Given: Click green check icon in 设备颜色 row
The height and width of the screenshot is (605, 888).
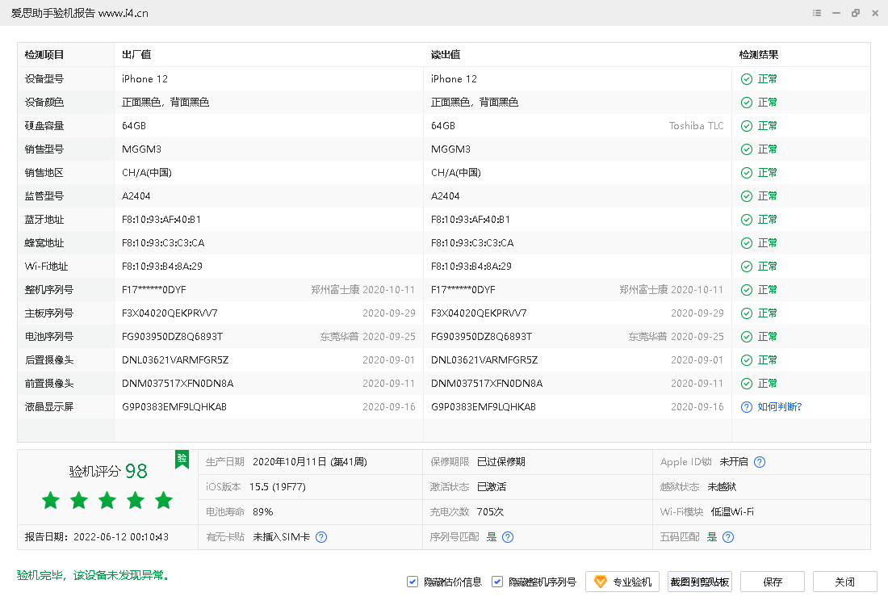Looking at the screenshot, I should click(x=747, y=103).
